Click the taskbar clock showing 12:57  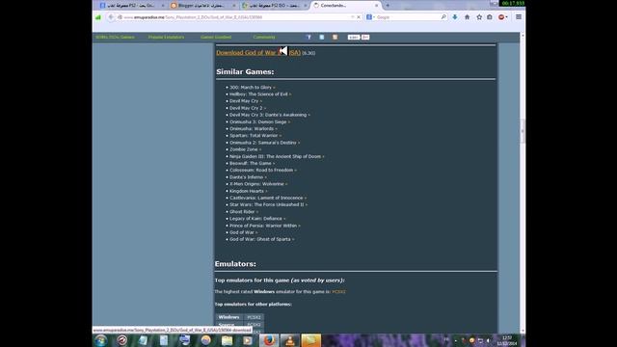[x=507, y=340]
